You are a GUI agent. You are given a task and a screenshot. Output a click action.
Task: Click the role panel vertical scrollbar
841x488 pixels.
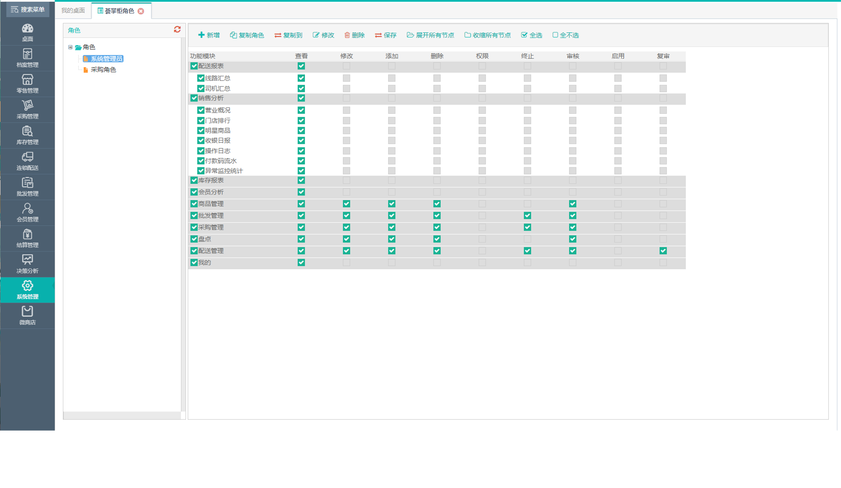pos(183,224)
